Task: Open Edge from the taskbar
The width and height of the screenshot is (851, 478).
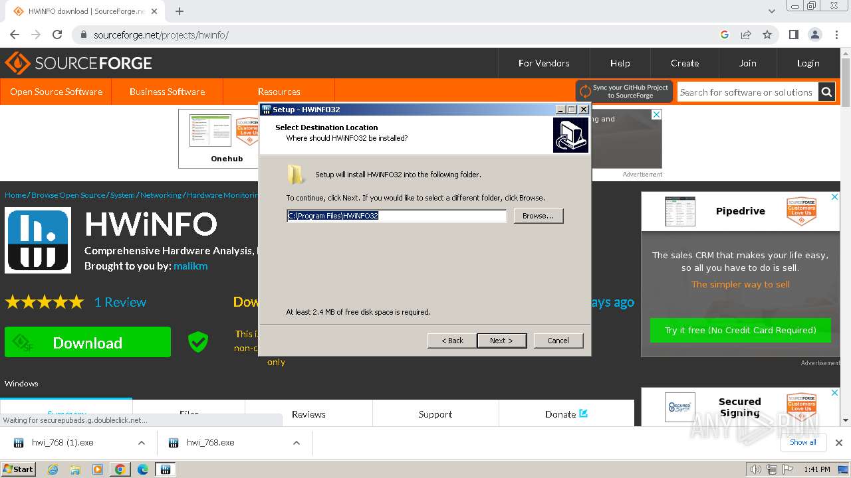Action: (x=143, y=469)
